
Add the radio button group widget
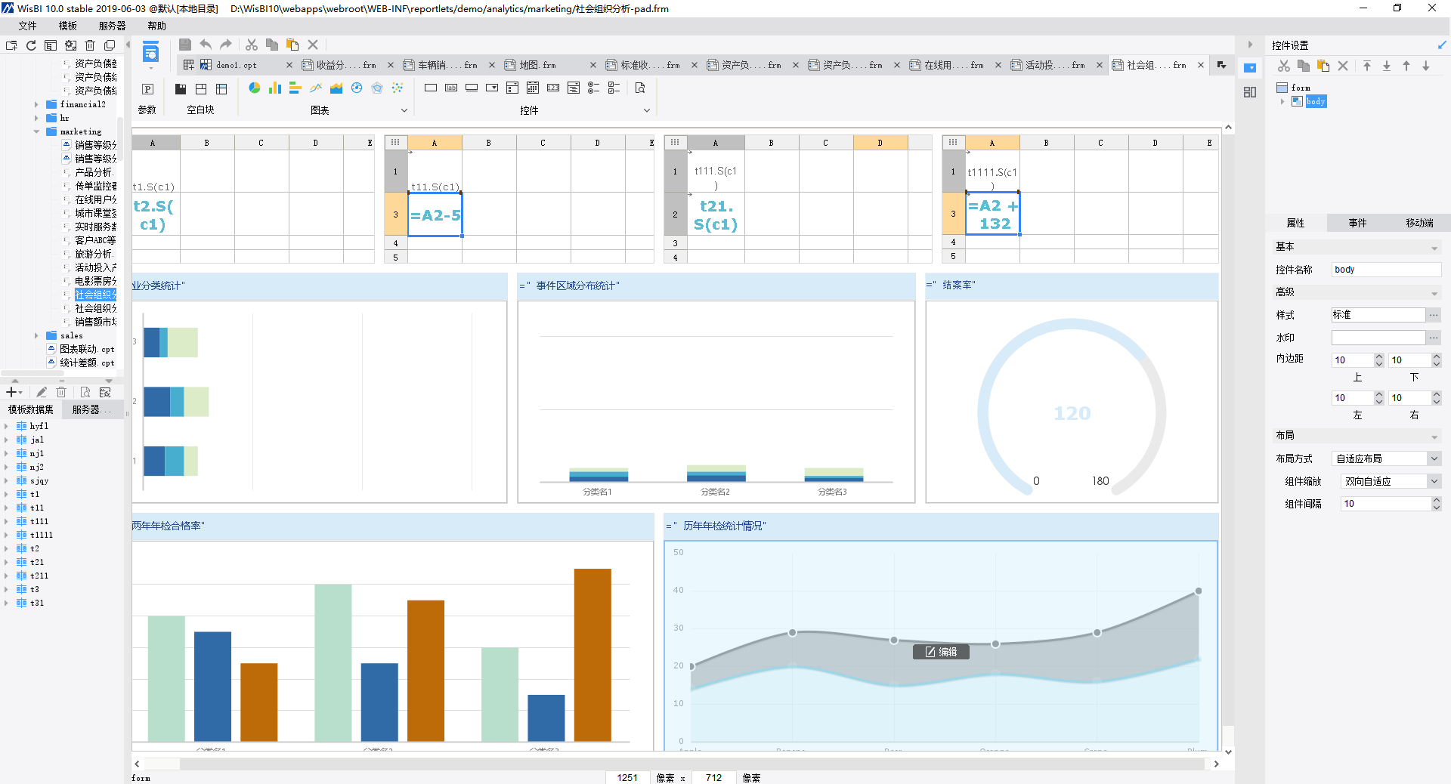click(x=594, y=88)
